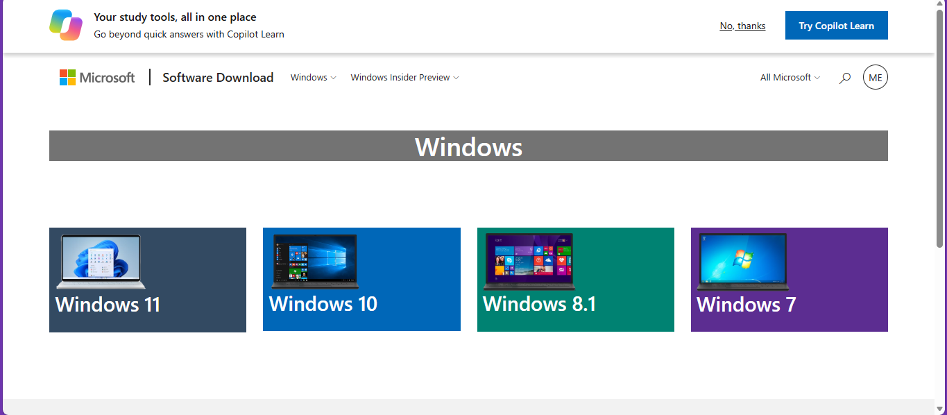Click the Windows 8.1 laptop image
The width and height of the screenshot is (947, 415).
[529, 261]
